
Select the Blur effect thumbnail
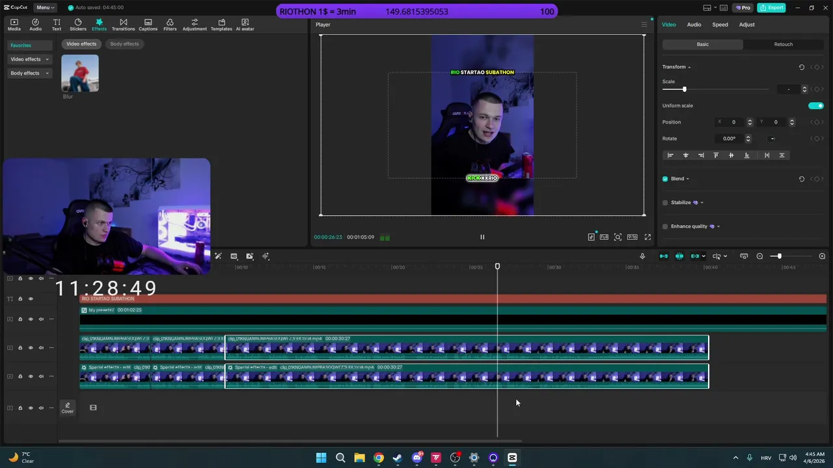coord(80,73)
